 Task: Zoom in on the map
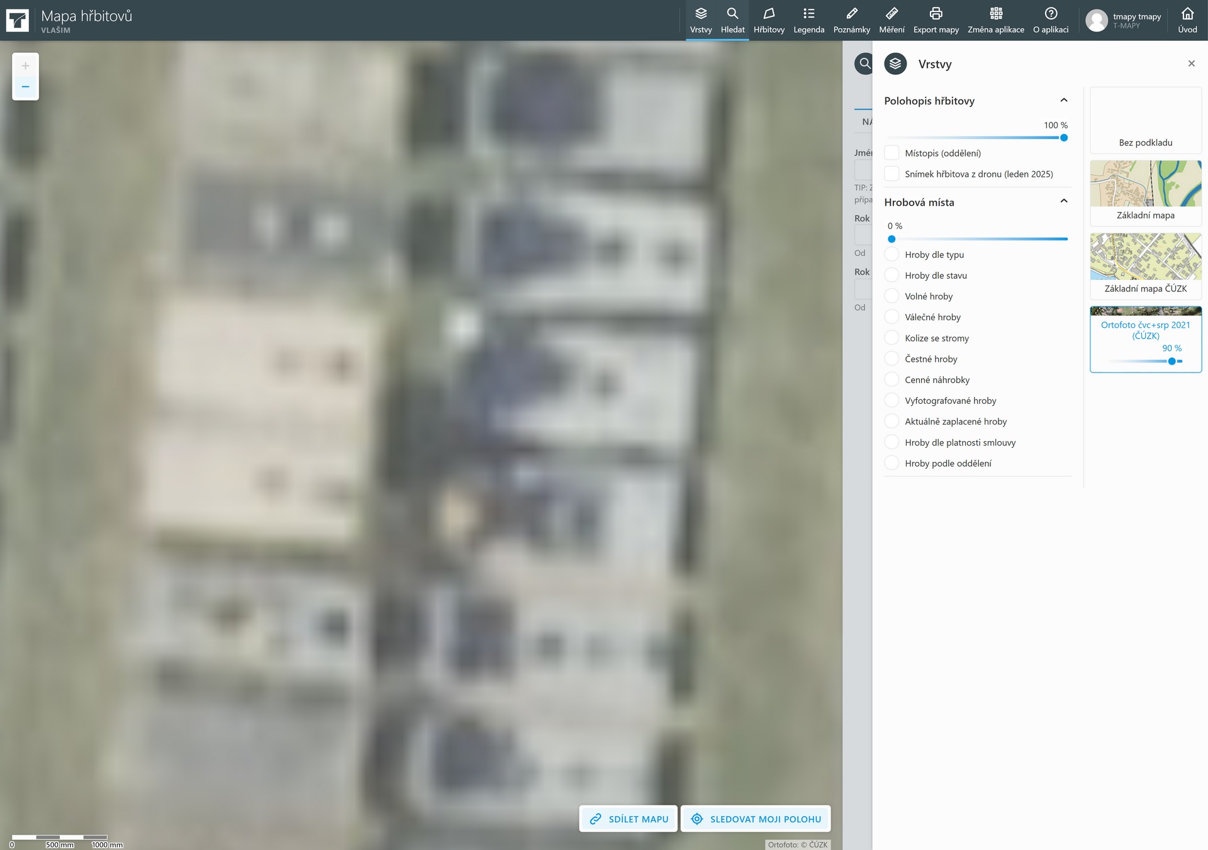click(25, 65)
